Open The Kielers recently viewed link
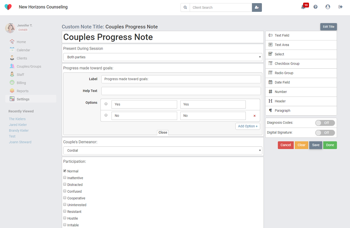Screen dimensions: 350x228 (x=17, y=119)
